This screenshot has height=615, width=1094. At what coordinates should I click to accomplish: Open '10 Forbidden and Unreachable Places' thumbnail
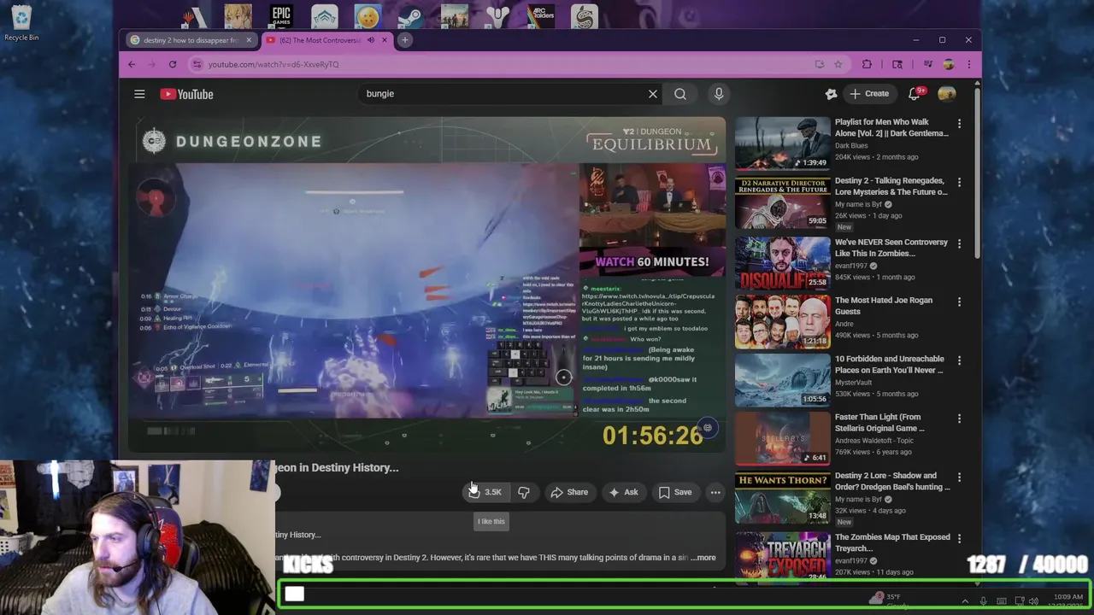tap(782, 380)
